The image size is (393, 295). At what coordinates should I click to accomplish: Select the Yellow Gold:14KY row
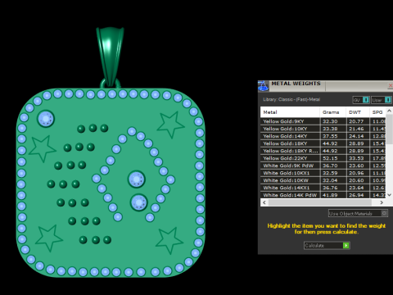pos(323,136)
